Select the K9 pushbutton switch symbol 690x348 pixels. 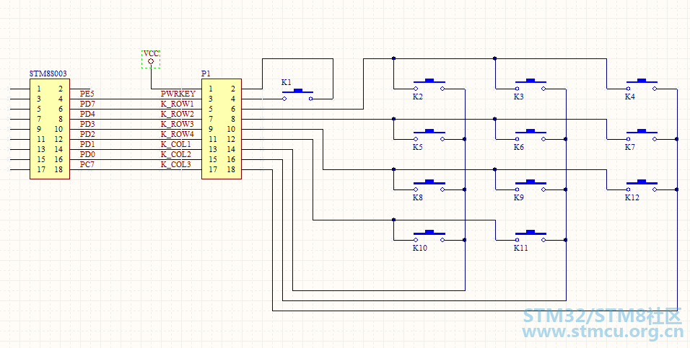coord(530,186)
